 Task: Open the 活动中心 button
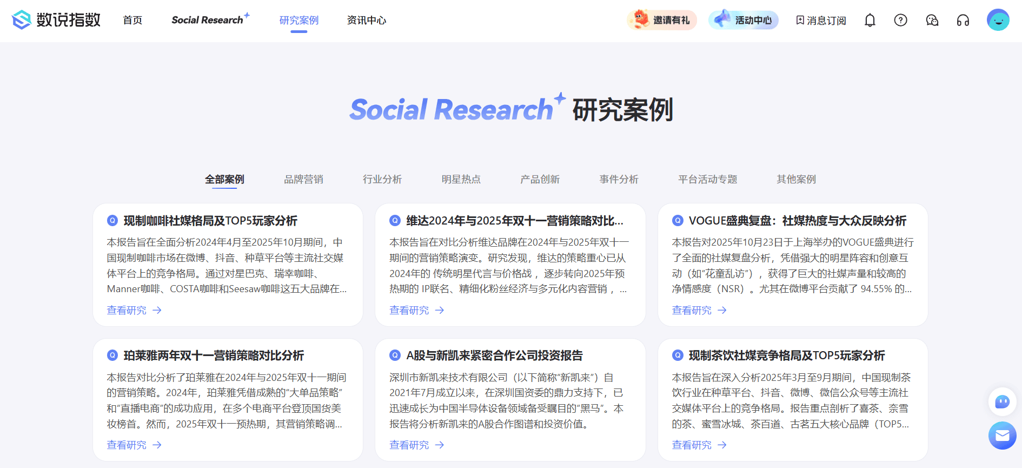pyautogui.click(x=744, y=19)
